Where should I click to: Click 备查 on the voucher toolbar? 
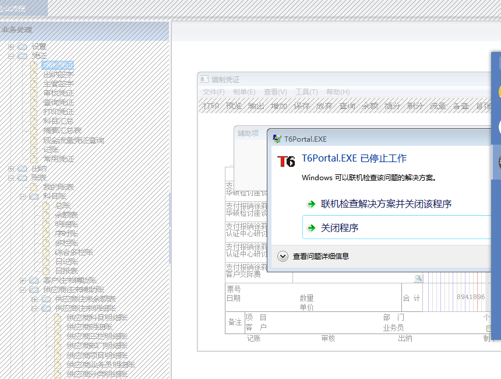(460, 106)
